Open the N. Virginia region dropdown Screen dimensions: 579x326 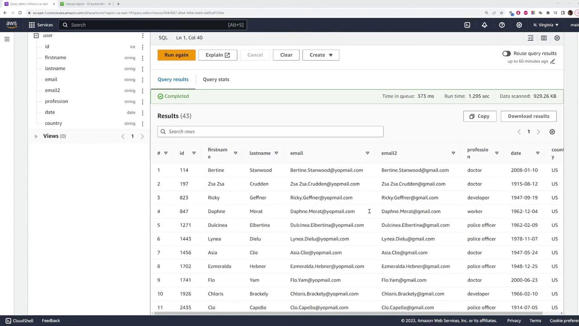(546, 25)
